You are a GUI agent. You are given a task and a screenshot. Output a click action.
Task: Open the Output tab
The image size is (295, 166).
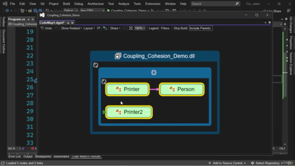[x=28, y=156]
